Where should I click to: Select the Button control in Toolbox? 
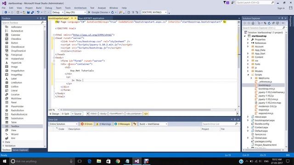click(x=14, y=43)
